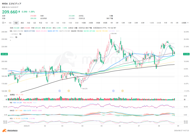Click the 164.270 low price label
Image resolution: width=191 pixels, height=134 pixels.
pos(85,89)
